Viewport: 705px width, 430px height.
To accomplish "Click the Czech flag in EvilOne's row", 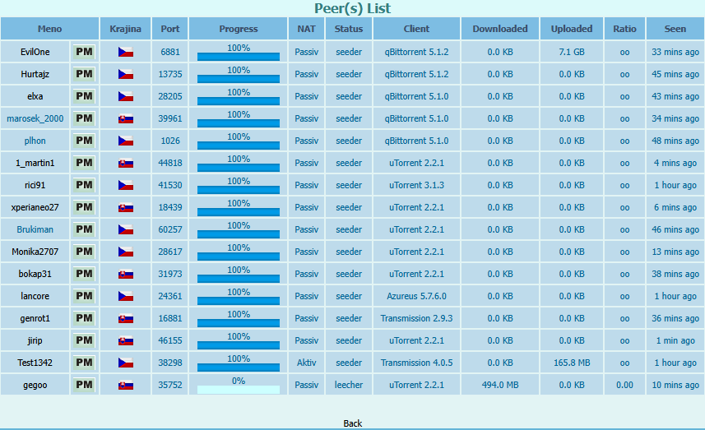I will pos(125,52).
